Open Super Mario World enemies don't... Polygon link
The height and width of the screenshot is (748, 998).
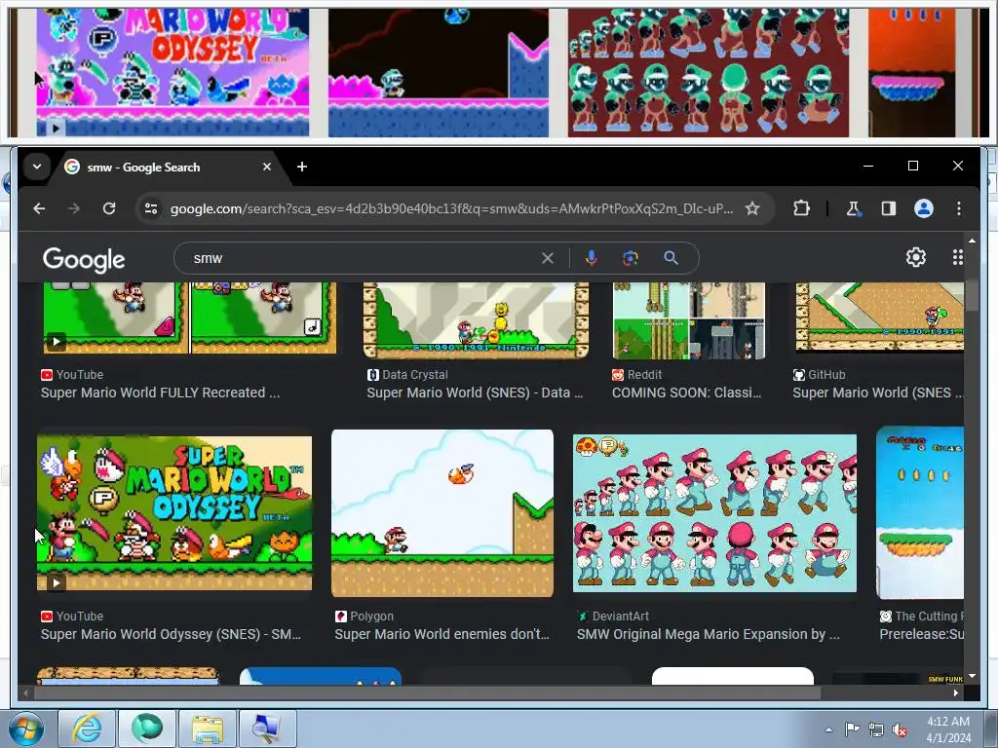click(x=441, y=635)
